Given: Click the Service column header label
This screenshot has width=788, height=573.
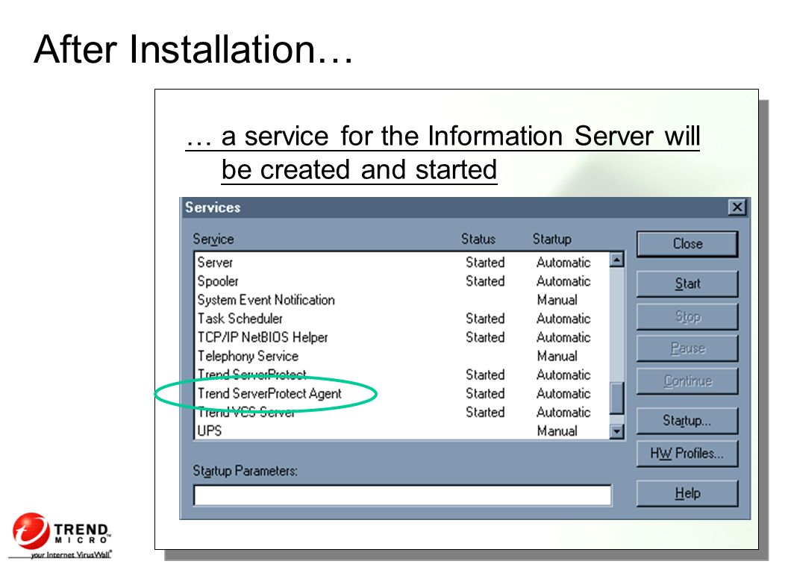Looking at the screenshot, I should pos(213,239).
